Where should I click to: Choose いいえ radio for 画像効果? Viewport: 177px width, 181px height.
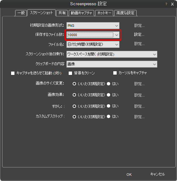(x=74, y=95)
